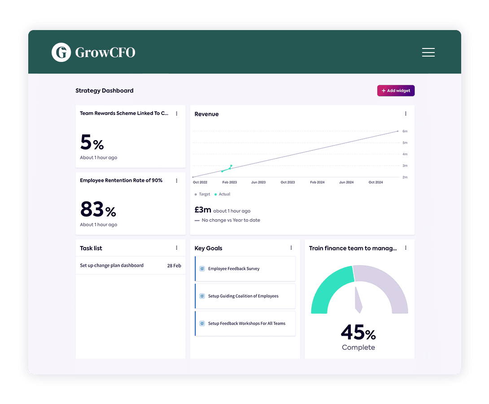Open Setup Feedback Workshops For All Teams
489x404 pixels.
point(245,324)
